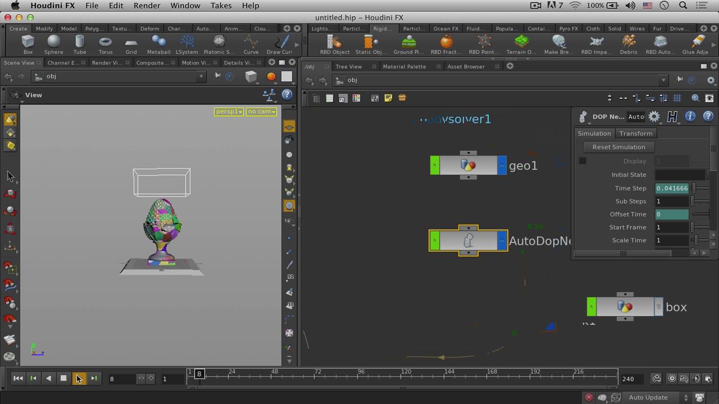Viewport: 719px width, 404px height.
Task: Select the Metaball shelf tool
Action: tap(158, 44)
